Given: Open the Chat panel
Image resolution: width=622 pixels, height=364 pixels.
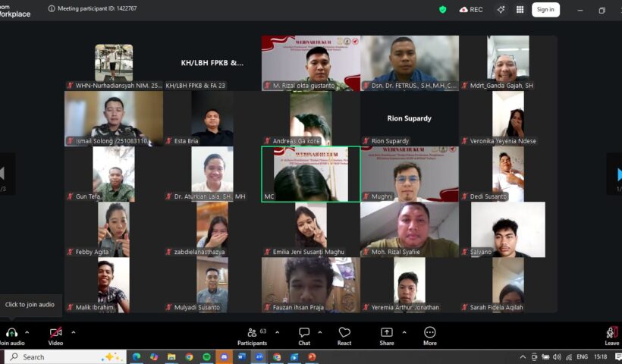Looking at the screenshot, I should click(x=304, y=332).
